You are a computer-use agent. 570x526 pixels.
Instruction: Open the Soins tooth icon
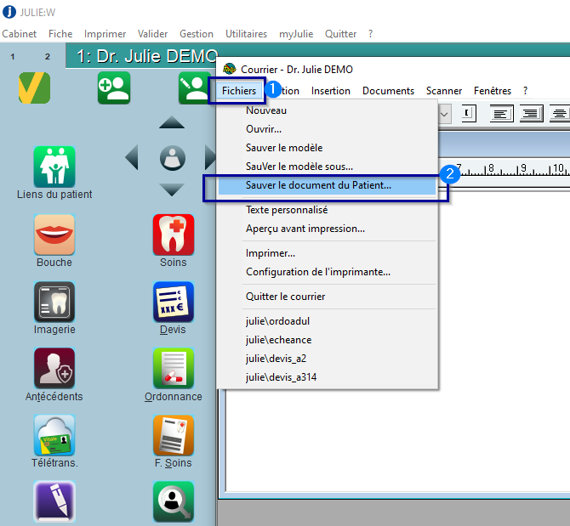click(x=174, y=235)
